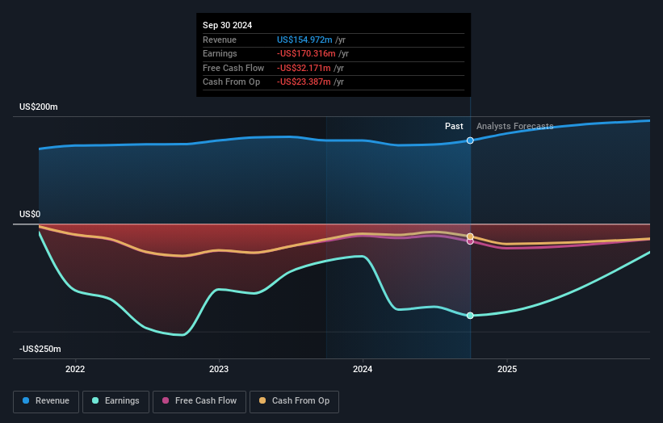Click the Sep 30 2024 tooltip date
Viewport: 663px width, 423px height.
click(x=227, y=25)
